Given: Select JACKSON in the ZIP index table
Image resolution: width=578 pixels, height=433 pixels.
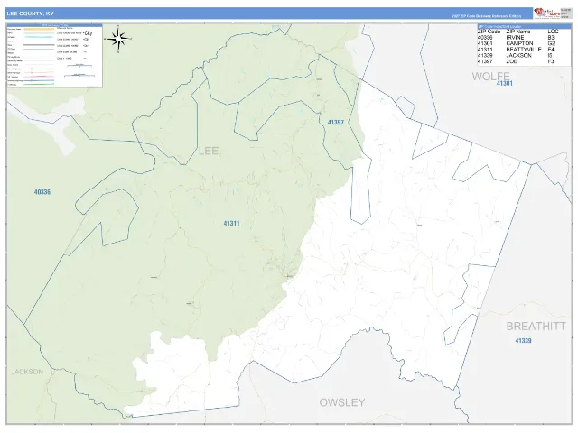Looking at the screenshot, I should point(518,55).
